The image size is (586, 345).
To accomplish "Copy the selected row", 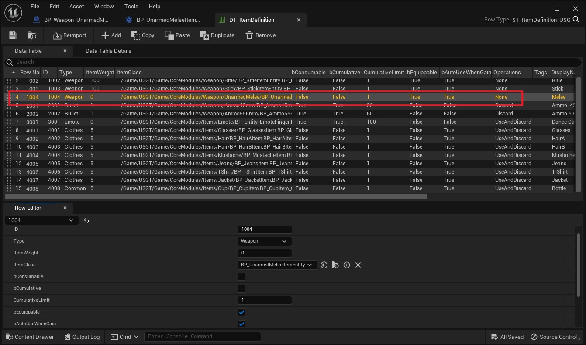I will click(x=143, y=35).
